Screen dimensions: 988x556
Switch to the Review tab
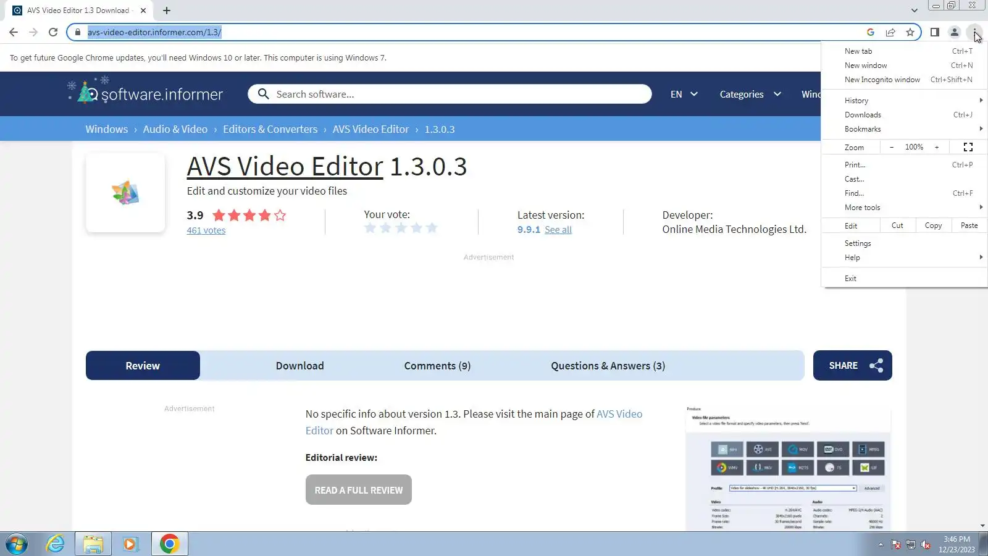click(x=143, y=366)
